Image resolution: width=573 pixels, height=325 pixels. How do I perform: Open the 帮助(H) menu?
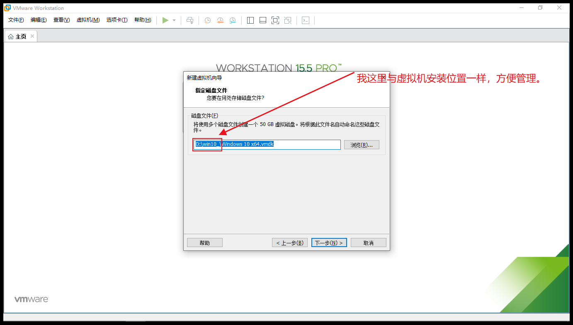pos(143,20)
